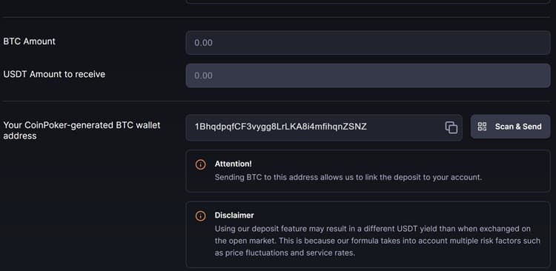556x271 pixels.
Task: Click the info icon beside Disclaimer
Action: coord(200,216)
